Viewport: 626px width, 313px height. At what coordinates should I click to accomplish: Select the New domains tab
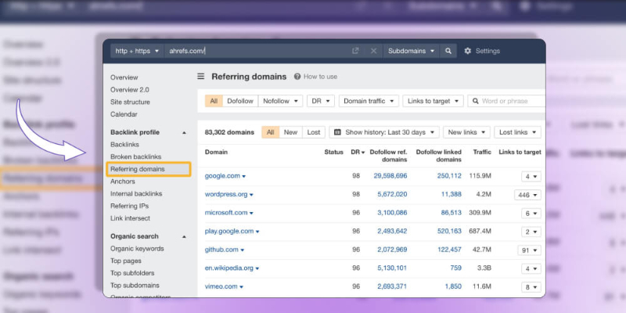pos(290,132)
